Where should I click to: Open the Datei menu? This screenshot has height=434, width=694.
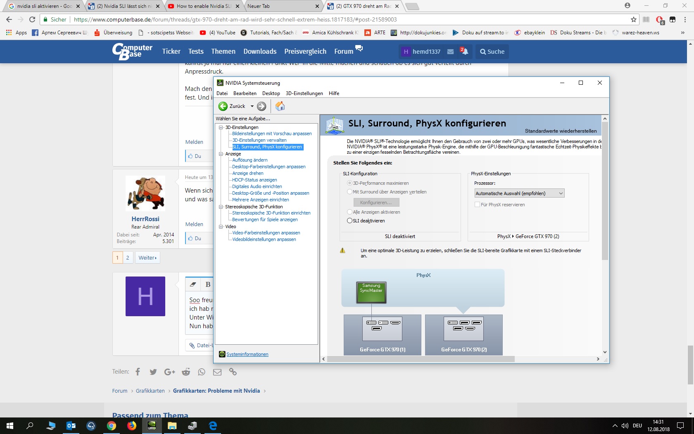pyautogui.click(x=222, y=93)
